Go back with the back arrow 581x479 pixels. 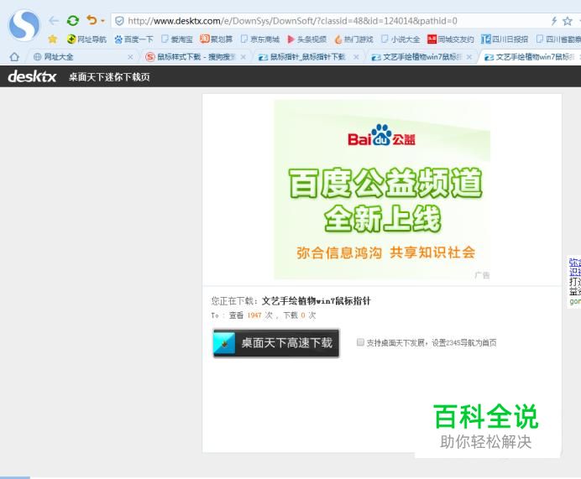54,21
